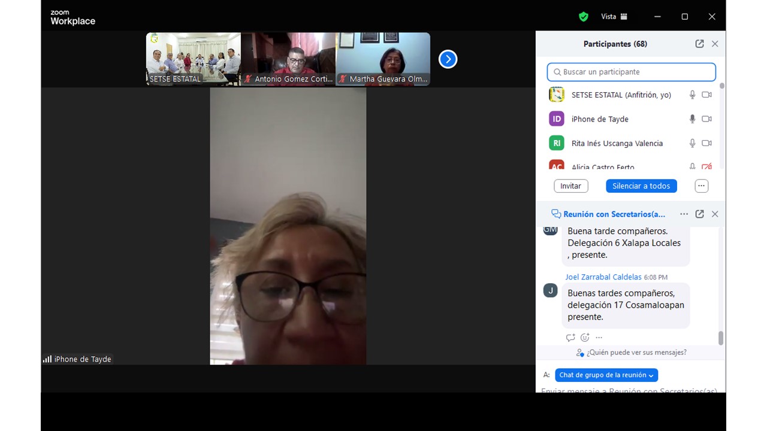Pop out the meeting chat panel
This screenshot has height=431, width=767.
699,214
